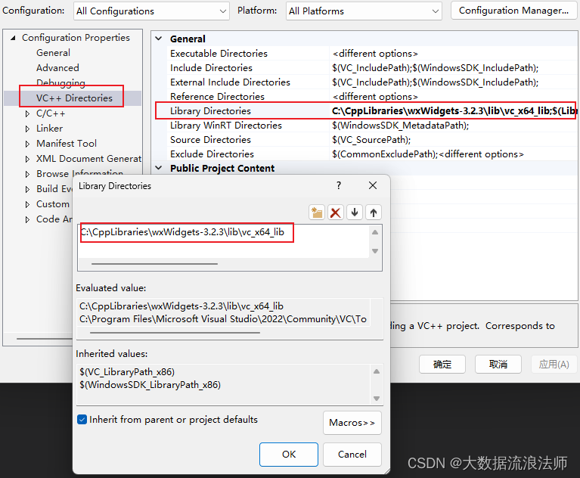Toggle Inherit from parent or project defaults
This screenshot has width=580, height=478.
pyautogui.click(x=82, y=420)
